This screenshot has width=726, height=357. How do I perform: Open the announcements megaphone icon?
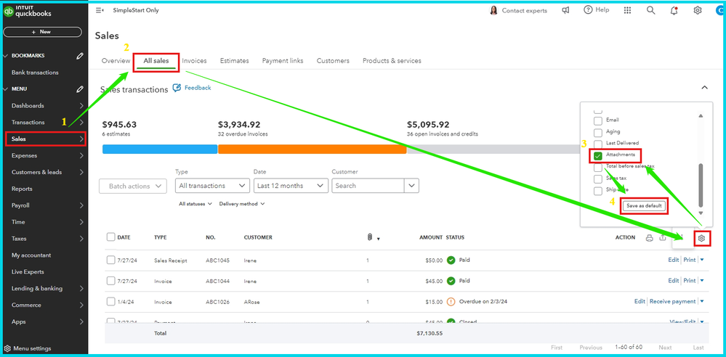[565, 10]
